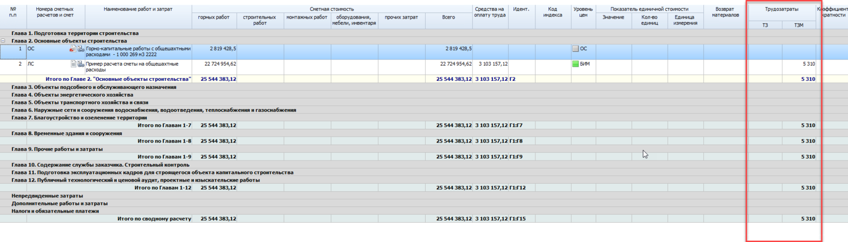Screen dimensions: 848x242
Task: Click горных работ value 2 819 428,5
Action: coord(223,49)
